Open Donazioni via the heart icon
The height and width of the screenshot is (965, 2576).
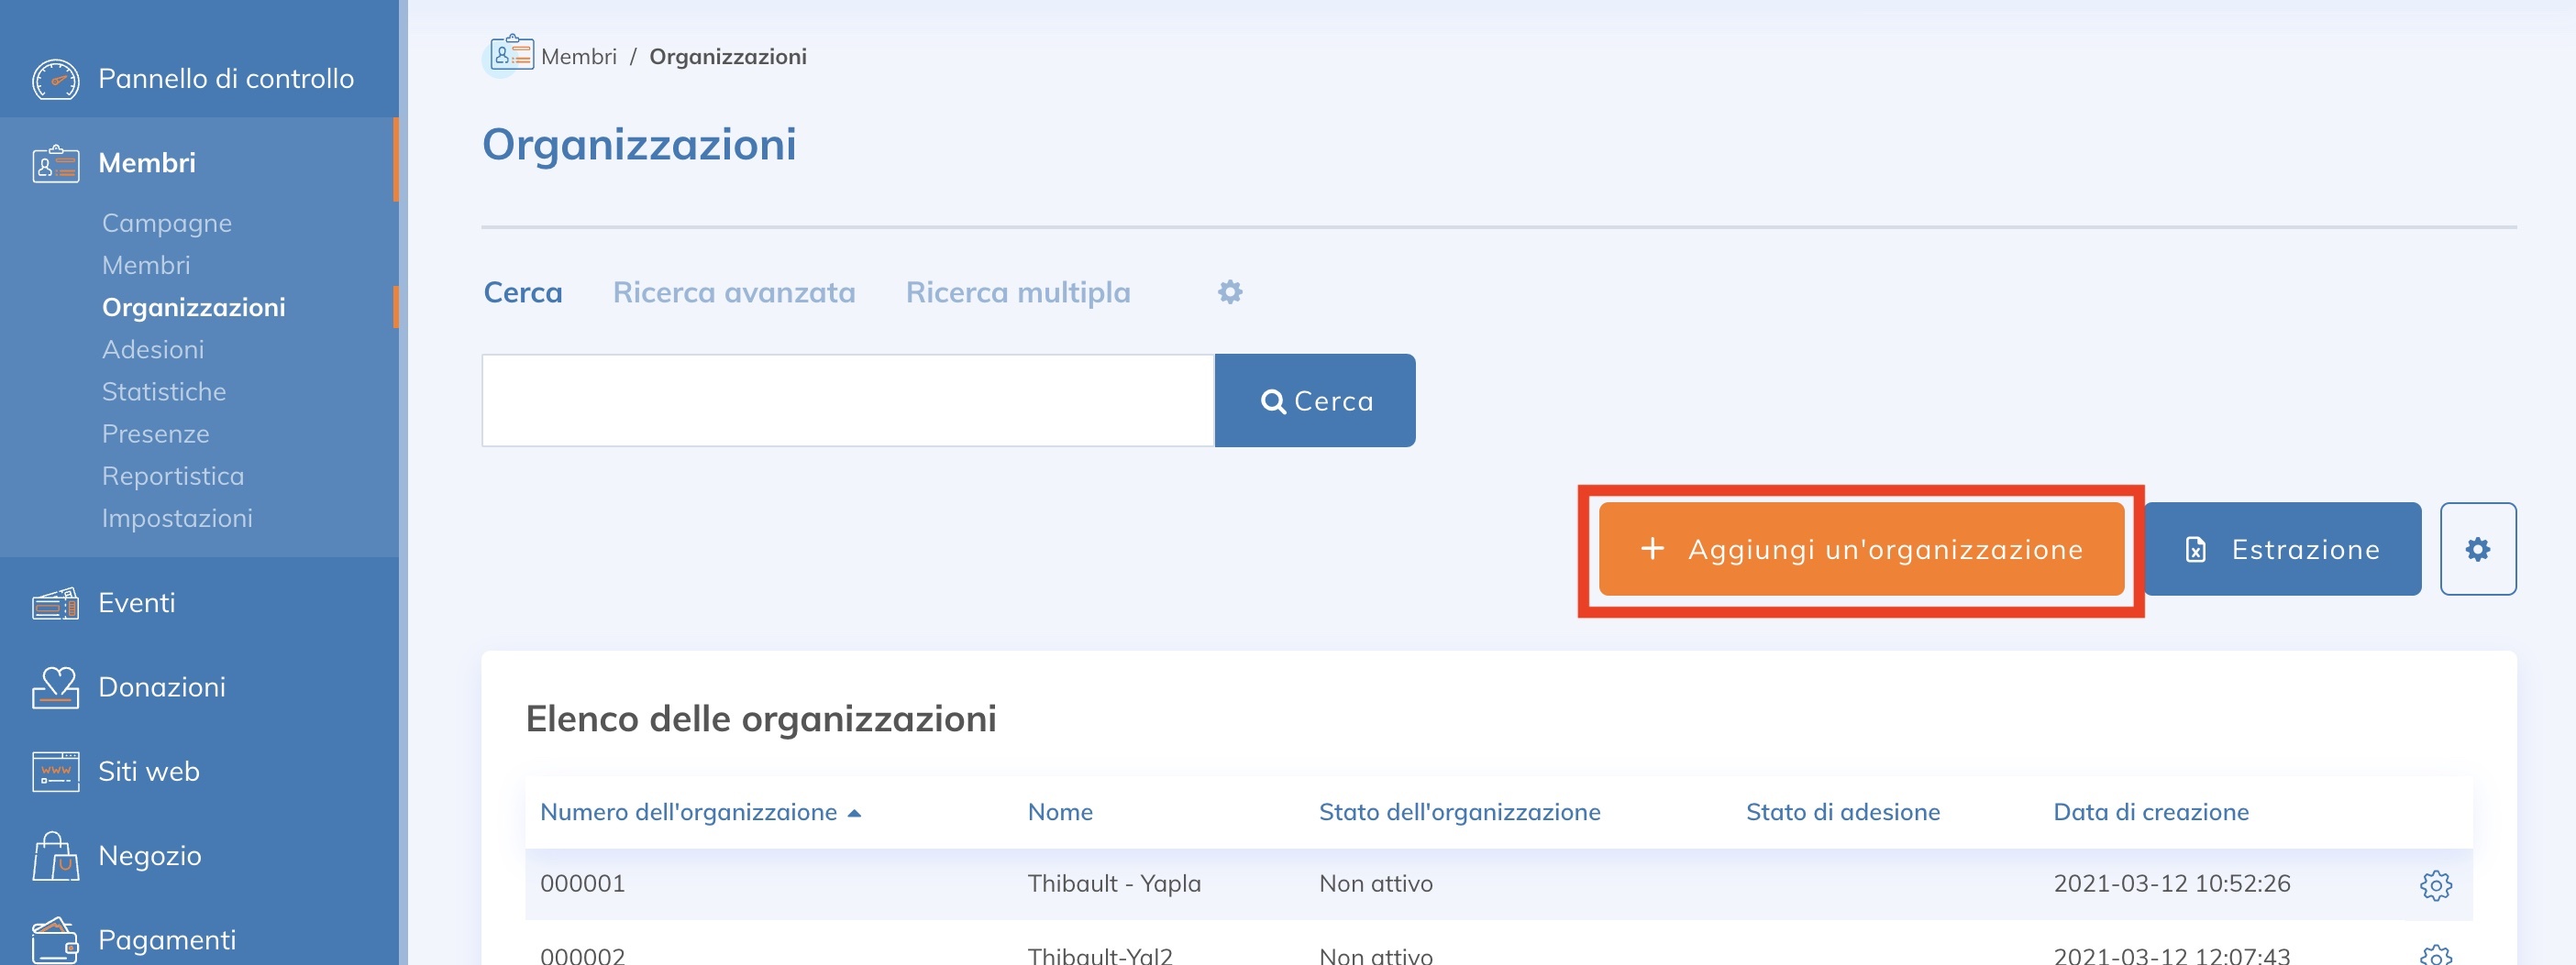pos(55,686)
